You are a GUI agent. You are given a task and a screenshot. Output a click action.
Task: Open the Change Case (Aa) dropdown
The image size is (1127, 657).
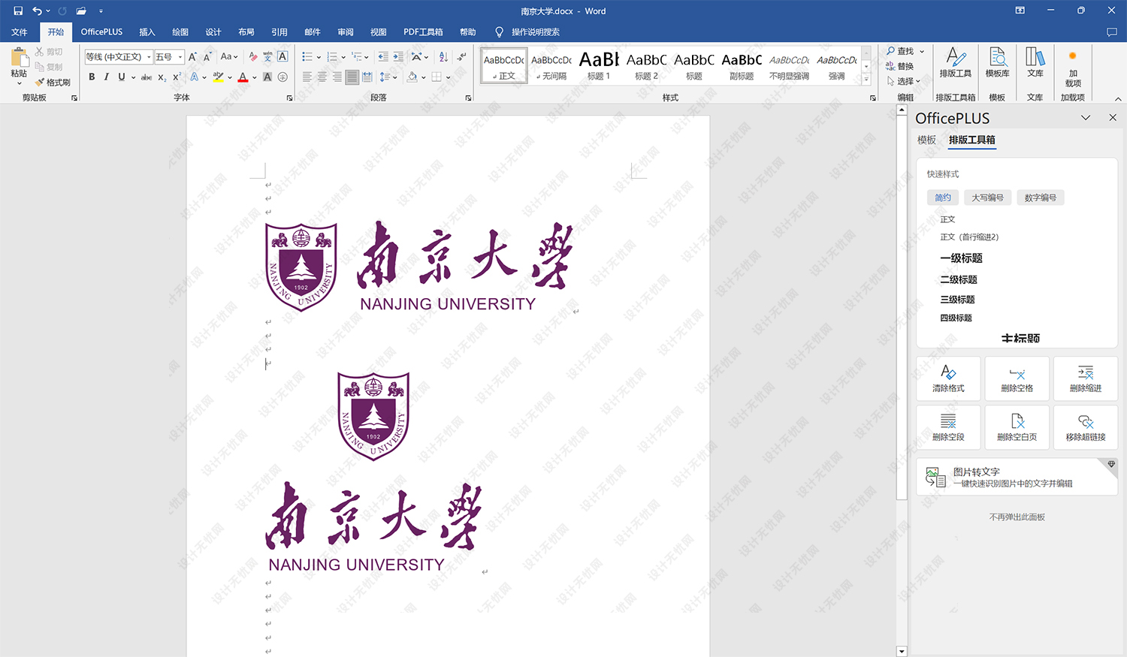tap(228, 56)
